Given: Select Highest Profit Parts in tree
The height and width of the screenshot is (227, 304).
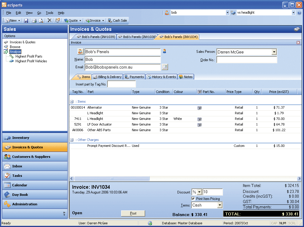Looking at the screenshot, I should [x=29, y=56].
